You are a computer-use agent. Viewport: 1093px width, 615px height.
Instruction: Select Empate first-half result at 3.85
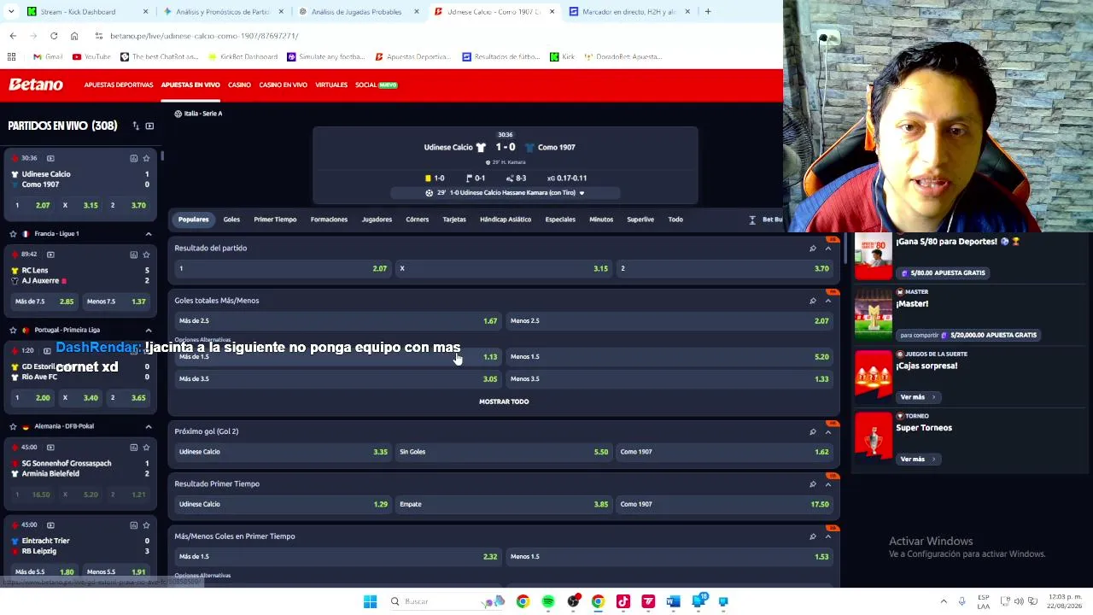click(x=504, y=504)
